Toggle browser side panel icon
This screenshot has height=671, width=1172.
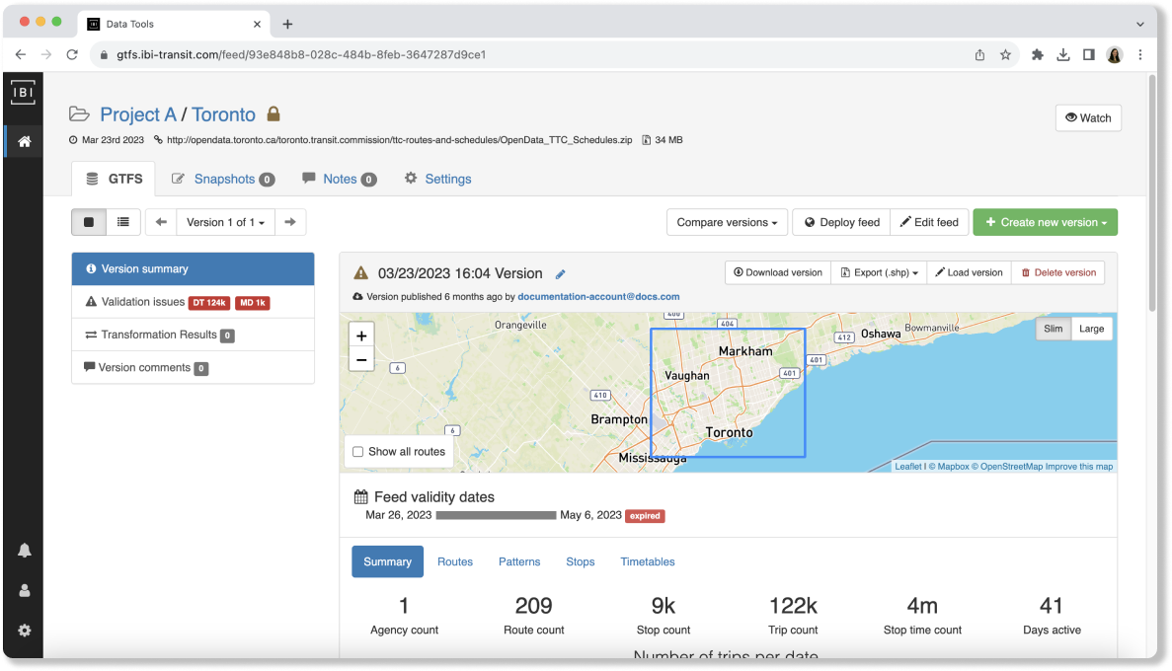pos(1089,54)
